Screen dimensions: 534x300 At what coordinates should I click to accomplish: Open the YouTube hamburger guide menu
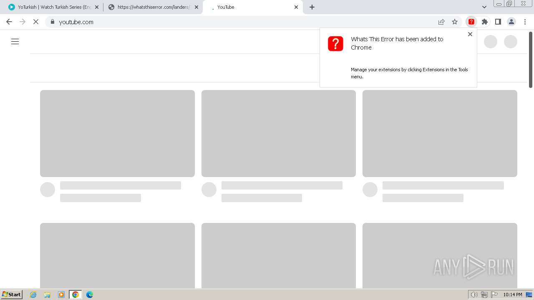15,41
